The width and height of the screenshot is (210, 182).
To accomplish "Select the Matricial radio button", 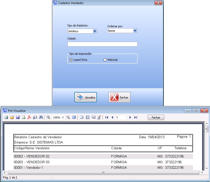I will pyautogui.click(x=105, y=60).
